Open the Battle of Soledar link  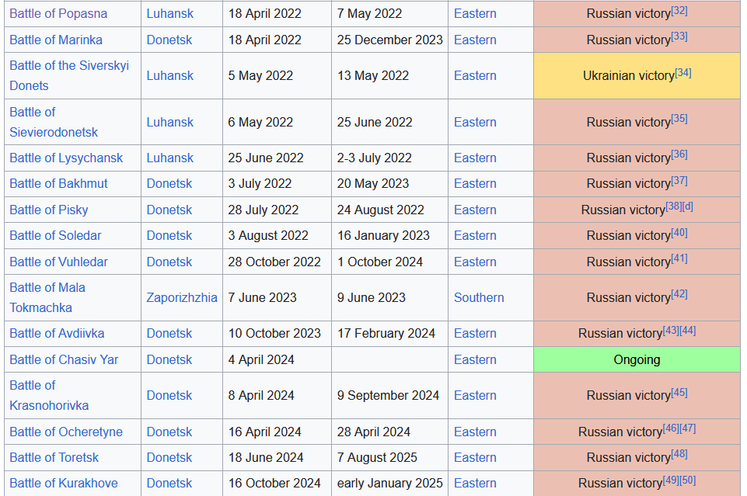(55, 235)
